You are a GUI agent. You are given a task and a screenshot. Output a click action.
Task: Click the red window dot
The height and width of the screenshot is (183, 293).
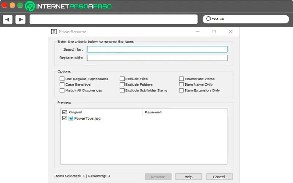coord(4,5)
